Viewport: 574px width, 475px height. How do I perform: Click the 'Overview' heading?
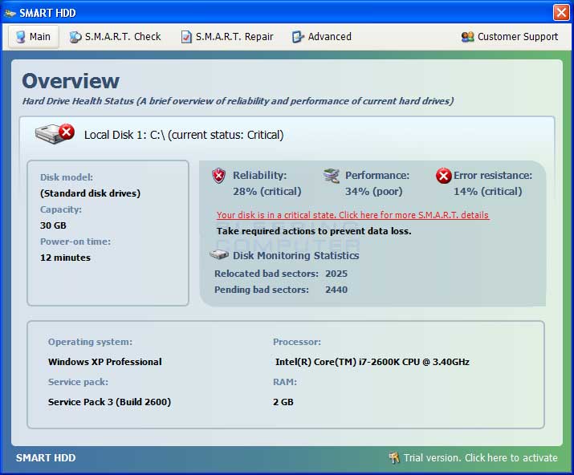point(71,81)
